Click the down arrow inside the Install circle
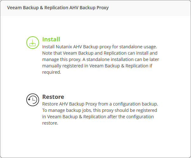This screenshot has height=158, width=191. [32, 42]
